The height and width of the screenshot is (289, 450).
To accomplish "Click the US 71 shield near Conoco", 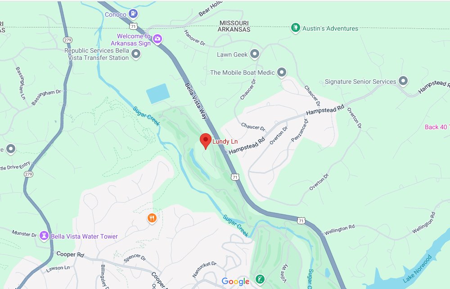I will 133,27.
